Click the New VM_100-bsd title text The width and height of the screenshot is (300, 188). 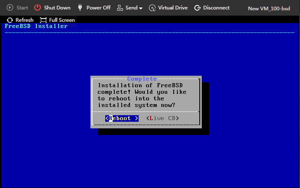click(x=269, y=9)
